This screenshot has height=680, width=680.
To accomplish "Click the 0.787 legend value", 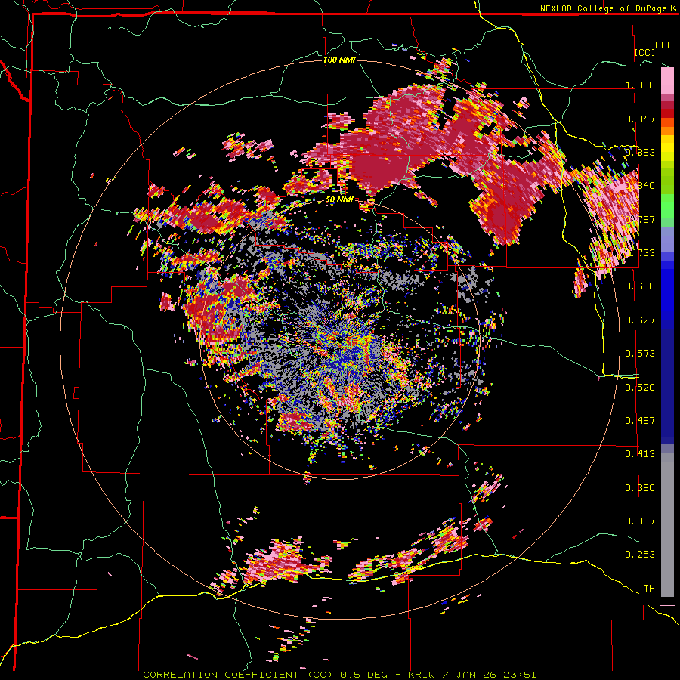I will pyautogui.click(x=640, y=219).
